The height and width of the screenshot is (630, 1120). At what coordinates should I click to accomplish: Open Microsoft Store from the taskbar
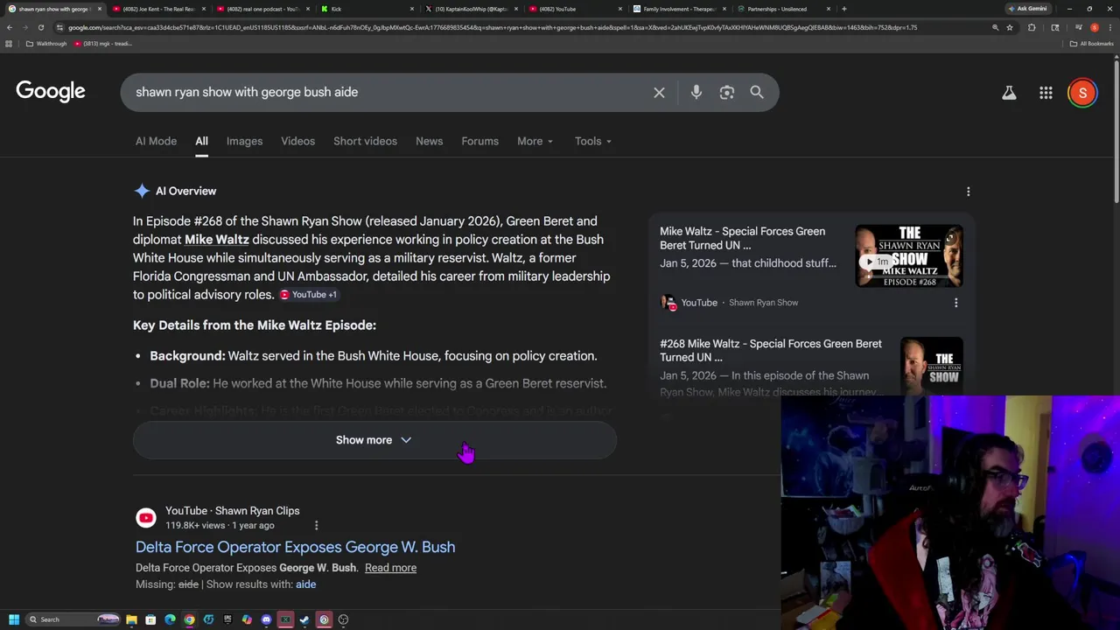(150, 619)
